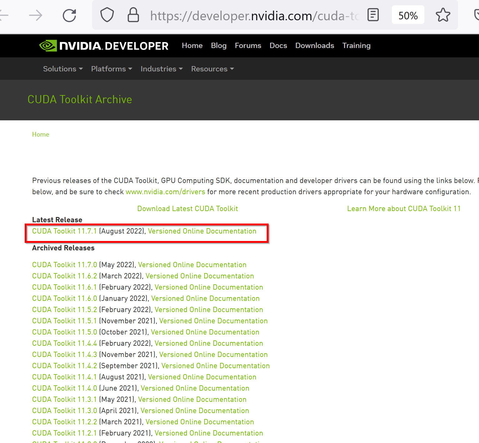Click the padlock site security icon
The width and height of the screenshot is (479, 443).
[133, 15]
